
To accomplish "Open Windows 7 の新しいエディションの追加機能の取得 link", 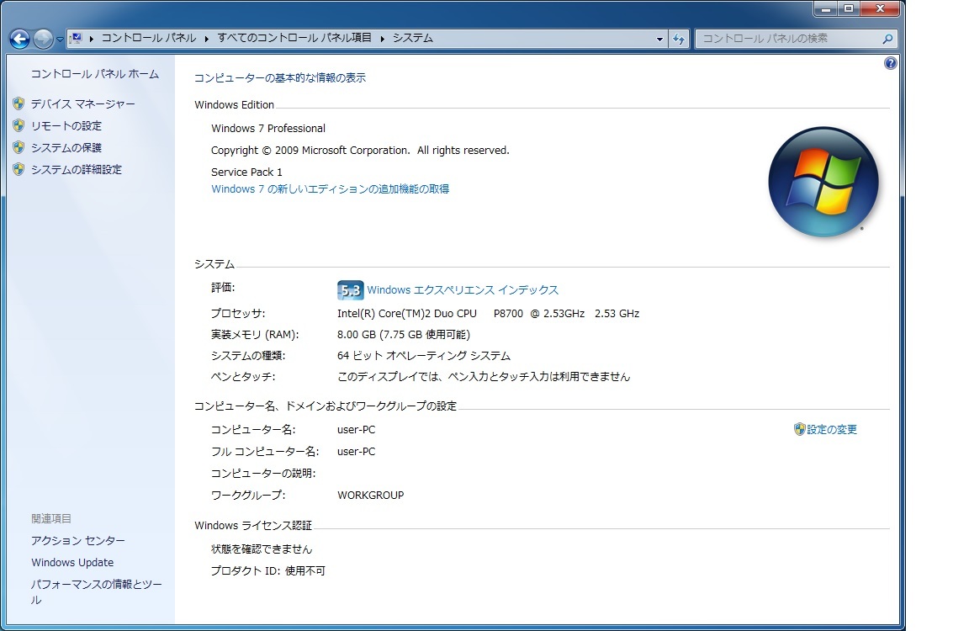I will click(330, 188).
